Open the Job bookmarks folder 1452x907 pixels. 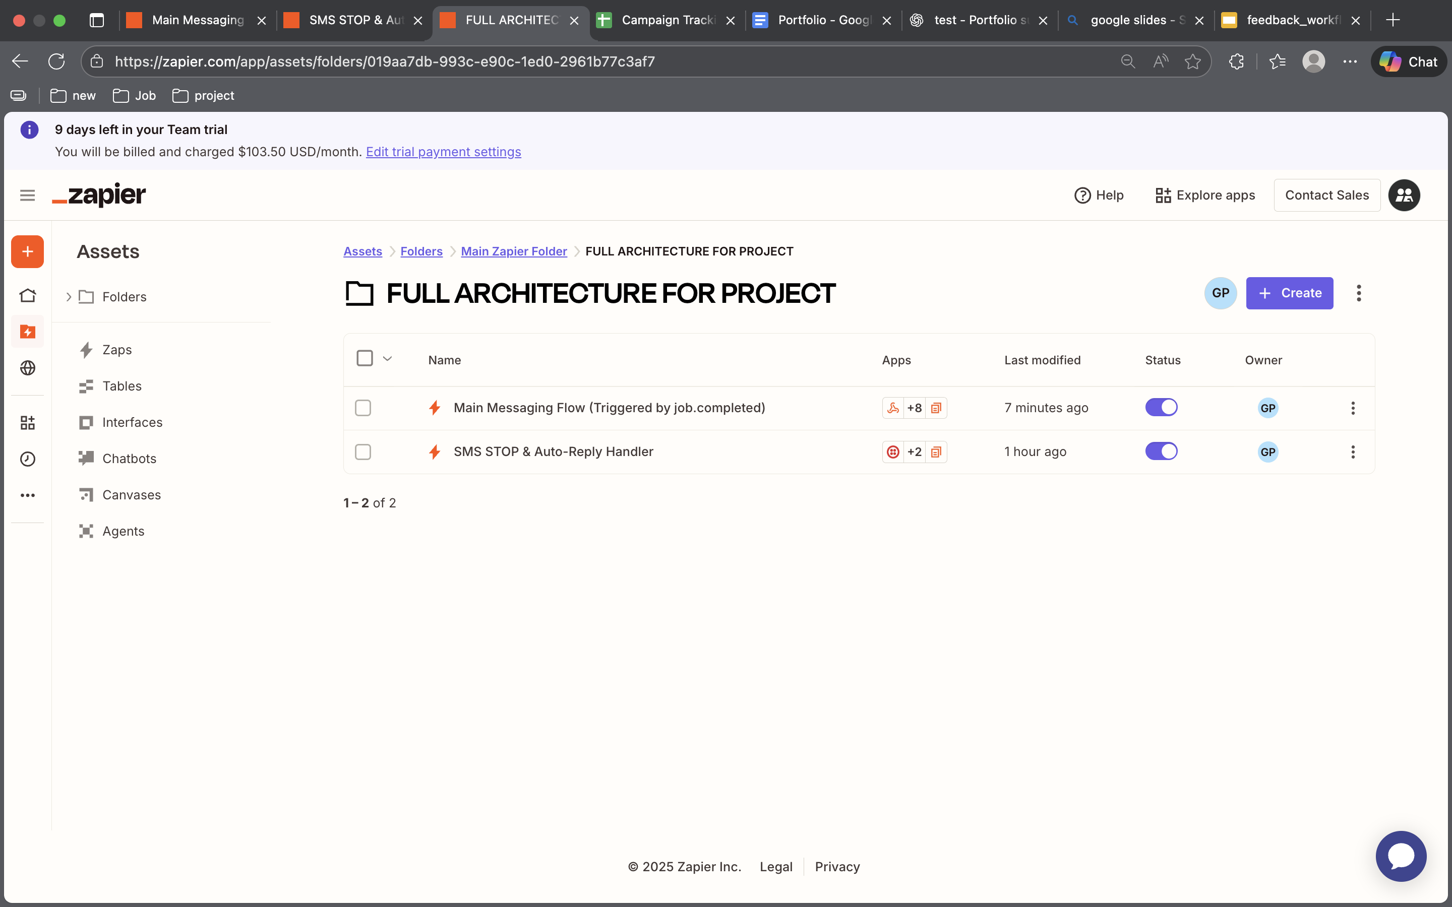pos(135,95)
